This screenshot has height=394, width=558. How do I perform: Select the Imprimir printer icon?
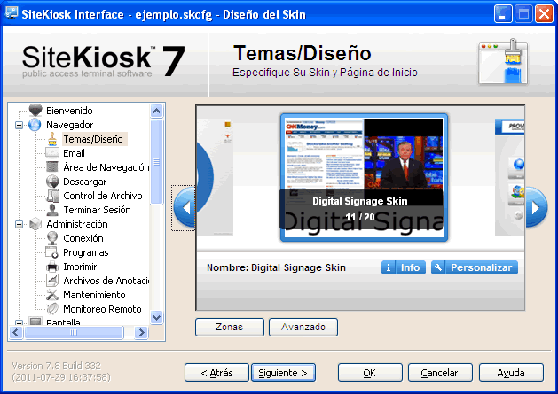[52, 267]
